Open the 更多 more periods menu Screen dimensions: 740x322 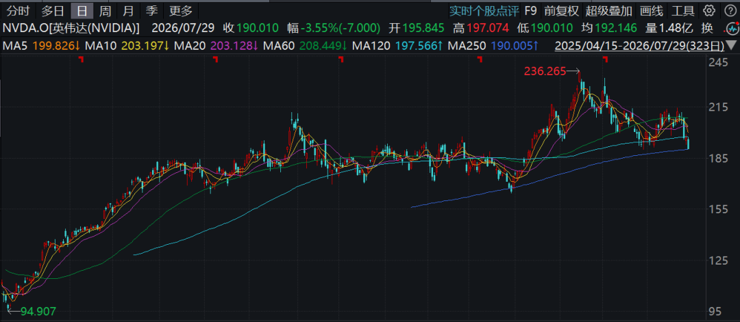[181, 10]
